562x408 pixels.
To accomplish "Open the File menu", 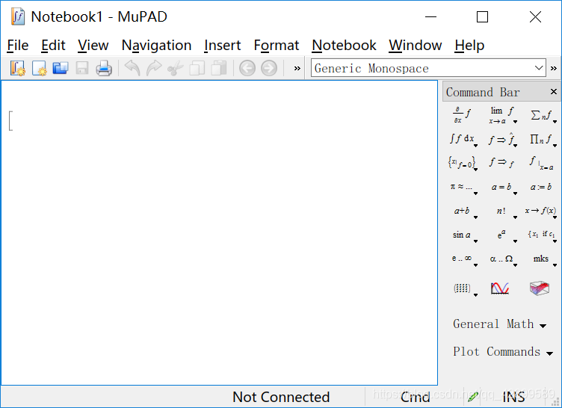I will tap(18, 45).
